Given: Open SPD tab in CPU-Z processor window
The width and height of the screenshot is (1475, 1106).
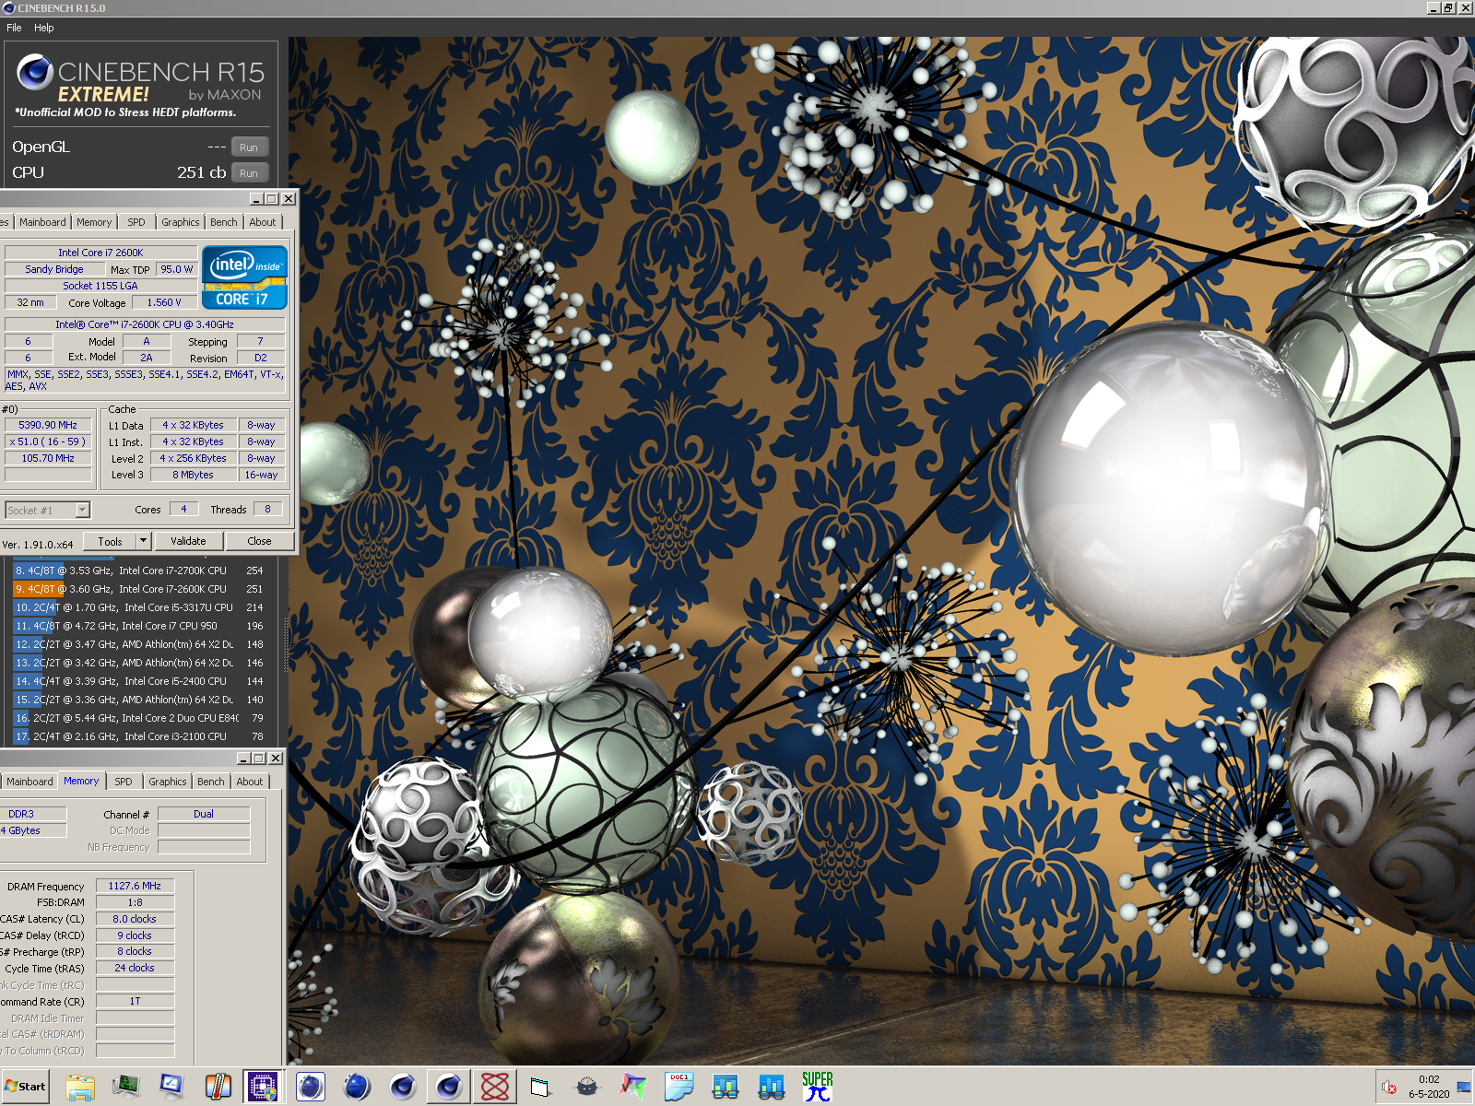Looking at the screenshot, I should pyautogui.click(x=136, y=222).
